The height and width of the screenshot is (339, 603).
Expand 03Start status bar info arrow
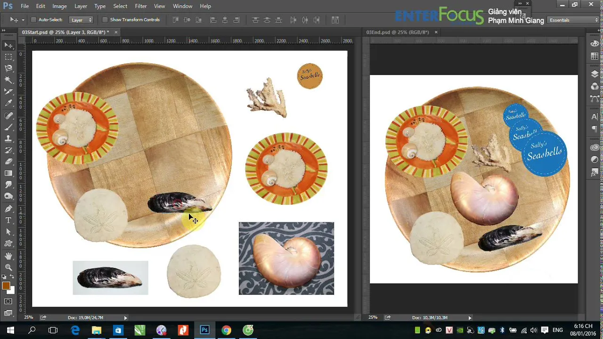pyautogui.click(x=125, y=318)
